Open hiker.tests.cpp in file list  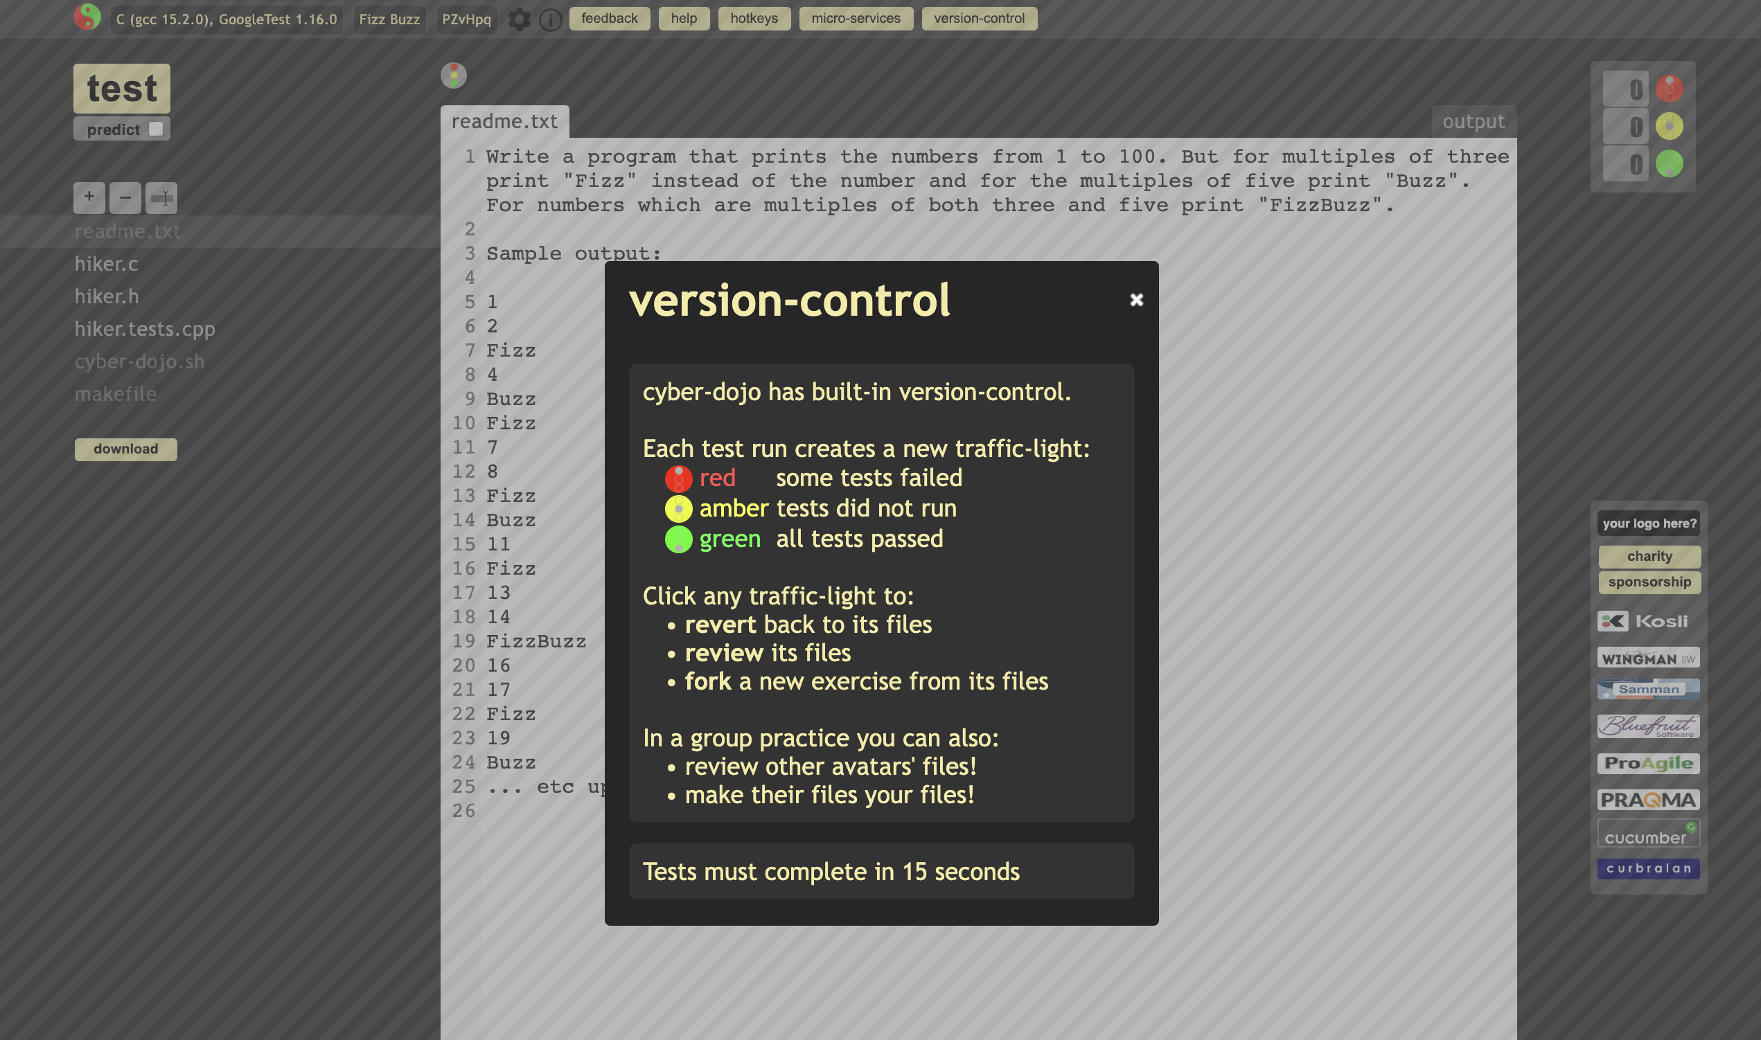click(144, 329)
